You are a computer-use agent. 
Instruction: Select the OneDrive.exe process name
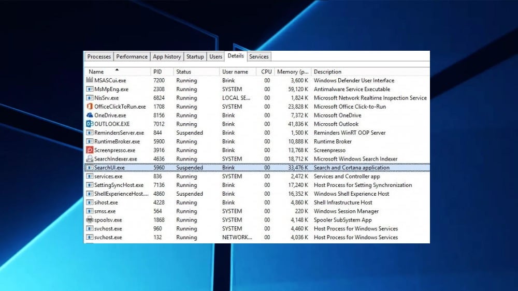point(110,115)
